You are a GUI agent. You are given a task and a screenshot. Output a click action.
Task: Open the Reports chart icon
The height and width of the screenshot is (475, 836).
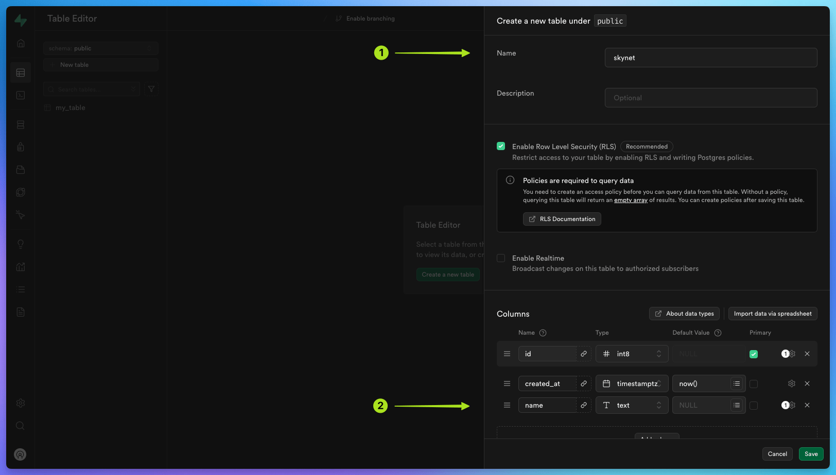(21, 267)
